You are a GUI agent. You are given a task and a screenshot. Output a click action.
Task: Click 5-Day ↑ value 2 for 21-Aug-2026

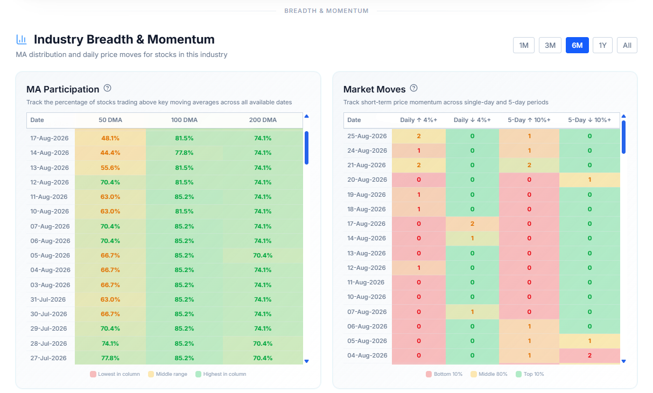coord(529,165)
